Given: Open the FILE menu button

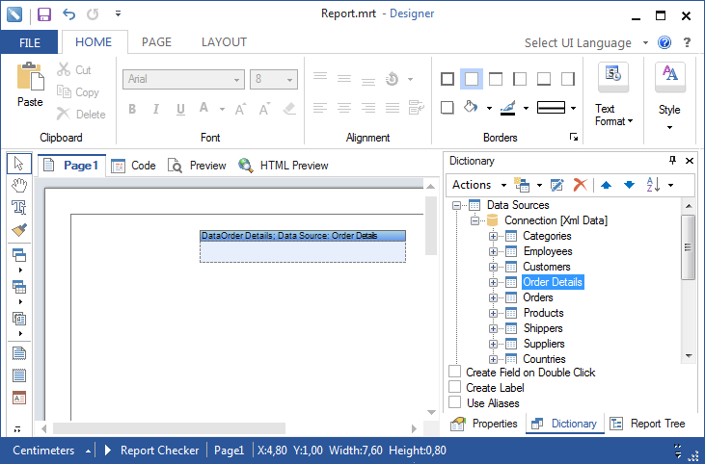Looking at the screenshot, I should click(x=30, y=42).
